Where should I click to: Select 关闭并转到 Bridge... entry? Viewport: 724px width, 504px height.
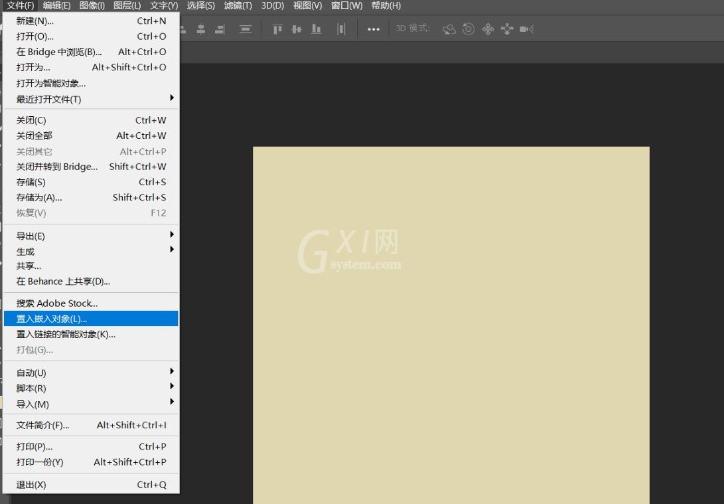pyautogui.click(x=91, y=167)
